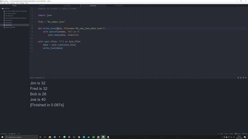248x139 pixels.
Task: Click the line 'import json' in the editor
Action: (45, 15)
